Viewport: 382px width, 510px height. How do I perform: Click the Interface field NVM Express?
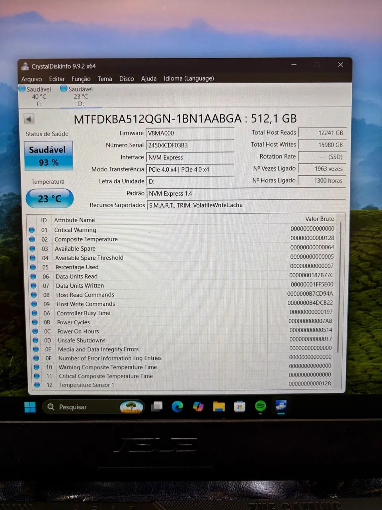(x=190, y=157)
